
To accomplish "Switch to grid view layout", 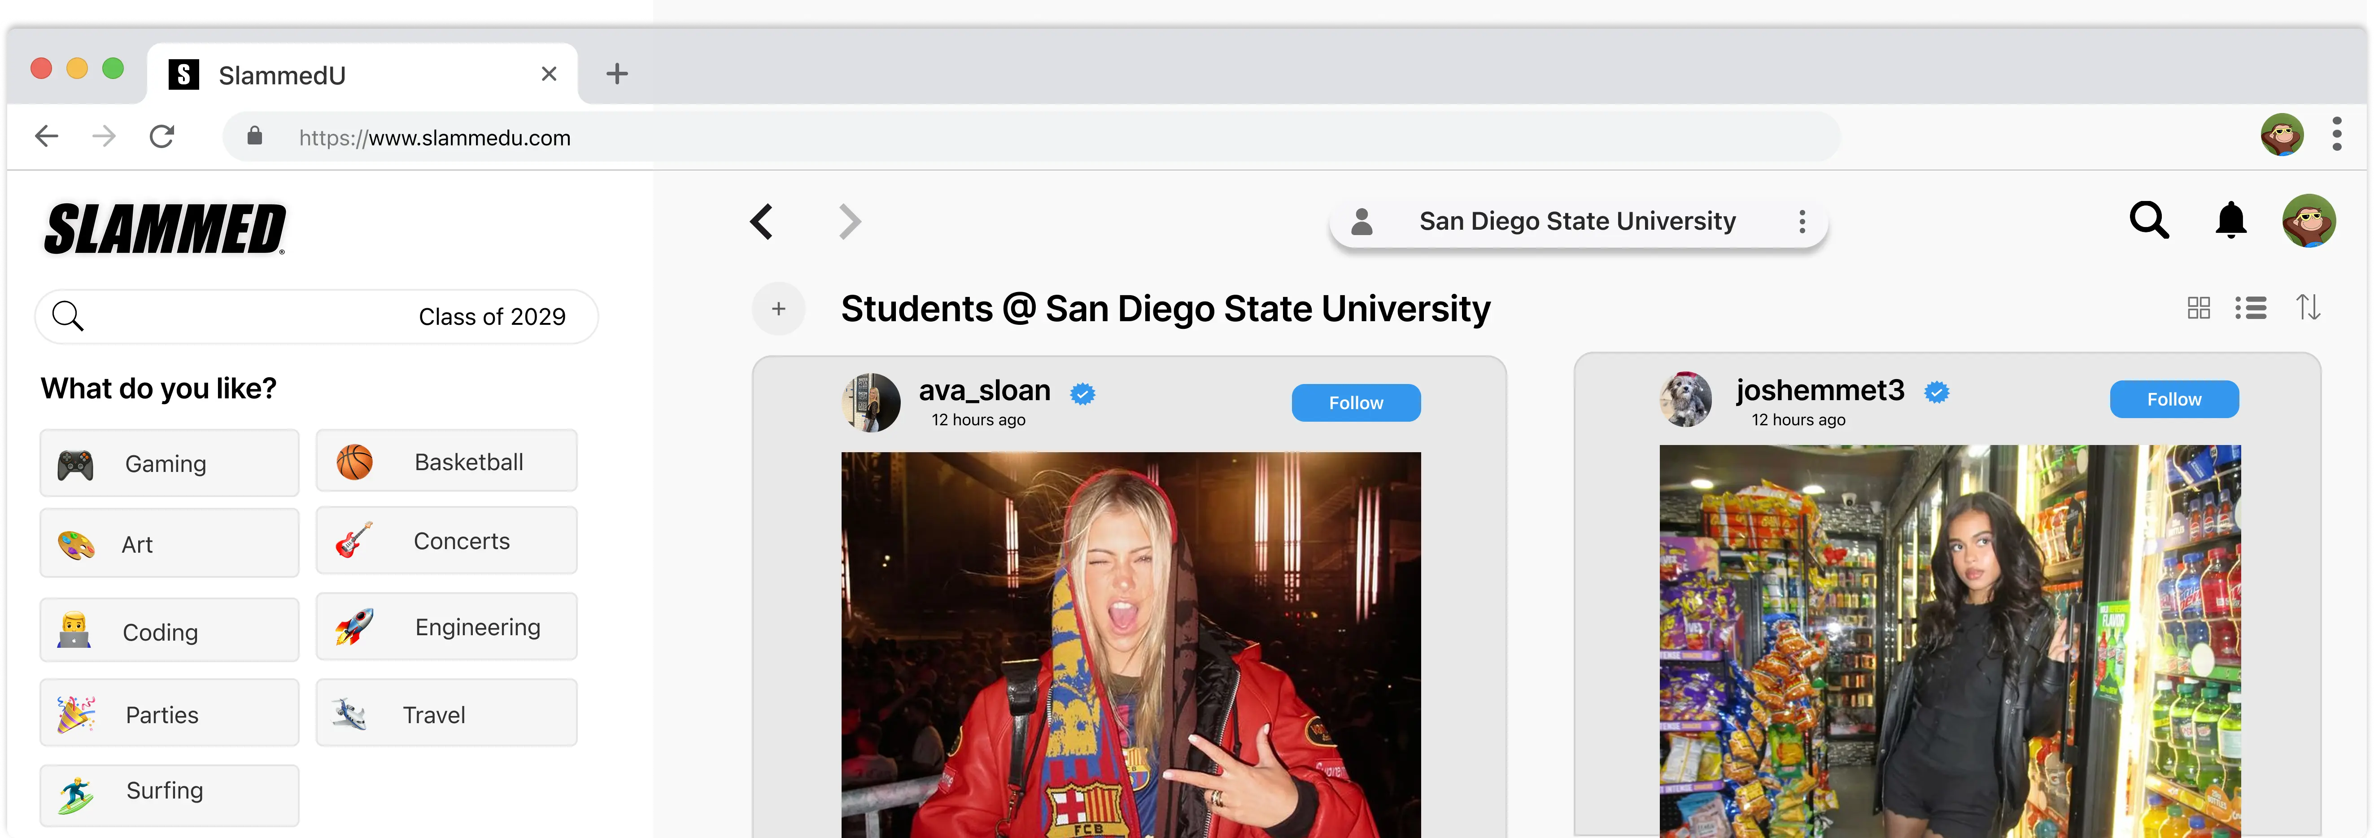I will [x=2198, y=308].
